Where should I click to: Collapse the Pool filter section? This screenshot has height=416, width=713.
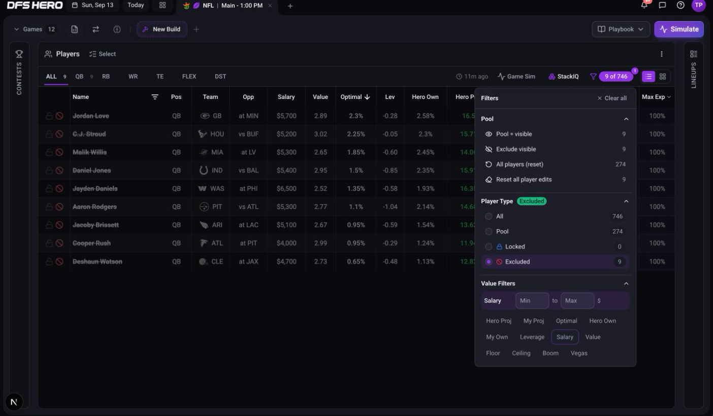626,119
